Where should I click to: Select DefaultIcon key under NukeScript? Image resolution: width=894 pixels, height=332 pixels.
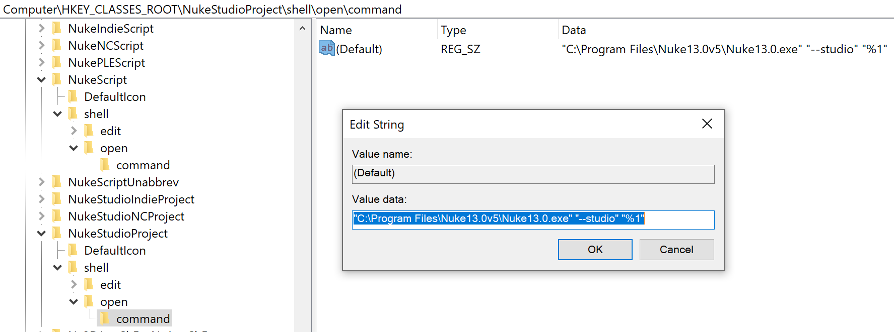coord(115,96)
